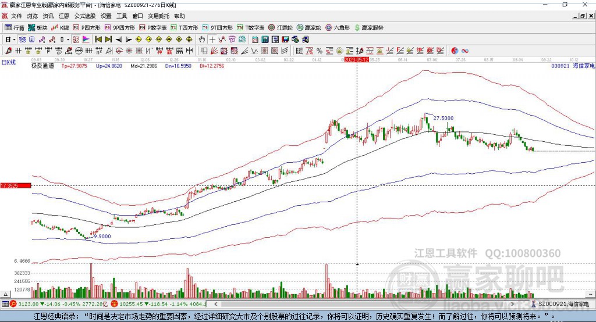
Task: Click the Up=24.8620 indicator value
Action: 109,66
